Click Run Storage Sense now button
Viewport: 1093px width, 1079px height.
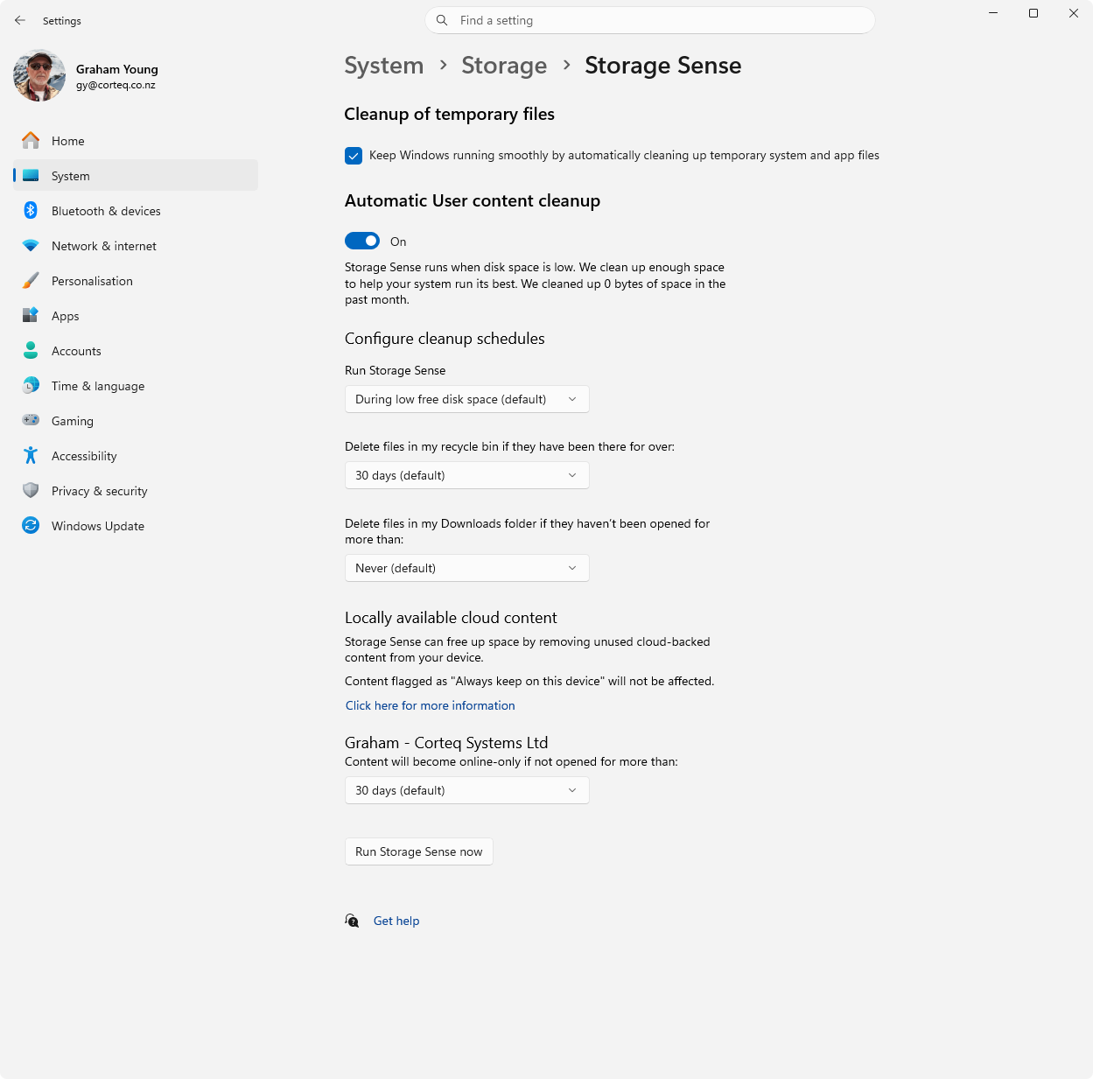tap(419, 851)
